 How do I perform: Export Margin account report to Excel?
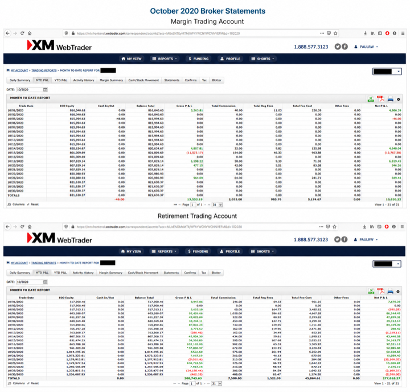tap(371, 99)
